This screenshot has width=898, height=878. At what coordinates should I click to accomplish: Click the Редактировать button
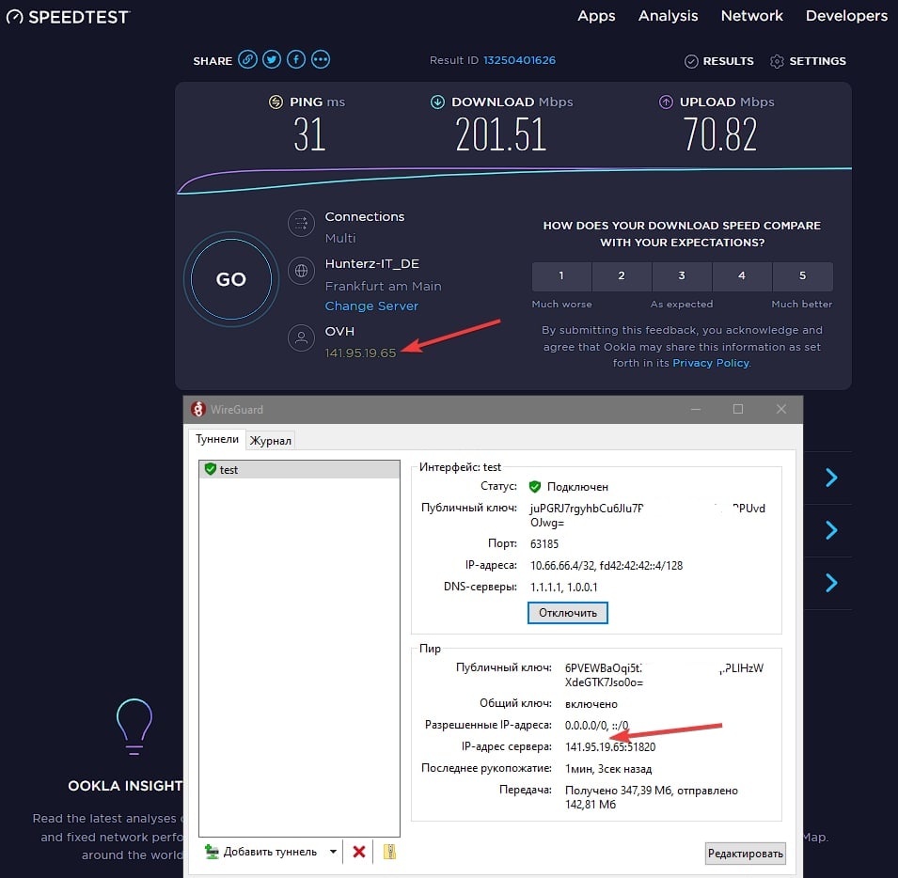(x=745, y=854)
